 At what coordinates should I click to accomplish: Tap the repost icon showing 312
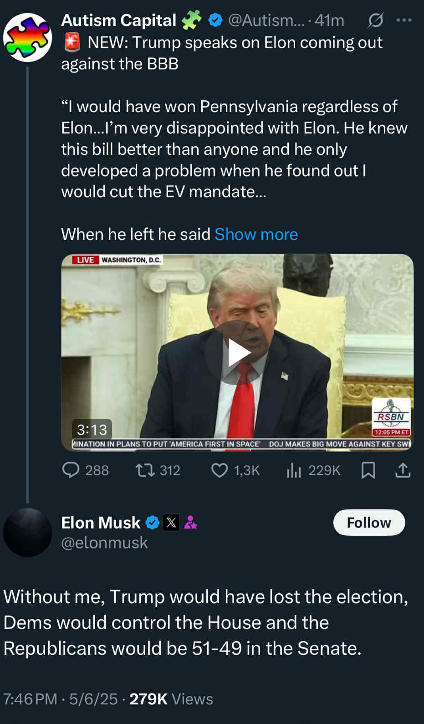click(145, 470)
